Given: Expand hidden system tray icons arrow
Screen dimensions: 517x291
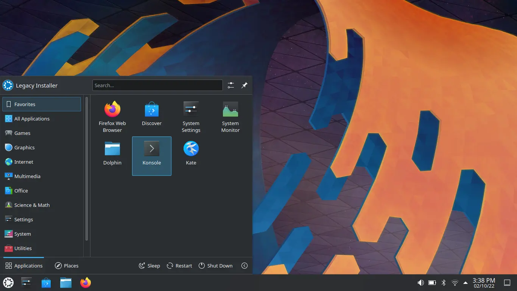Looking at the screenshot, I should [x=466, y=283].
